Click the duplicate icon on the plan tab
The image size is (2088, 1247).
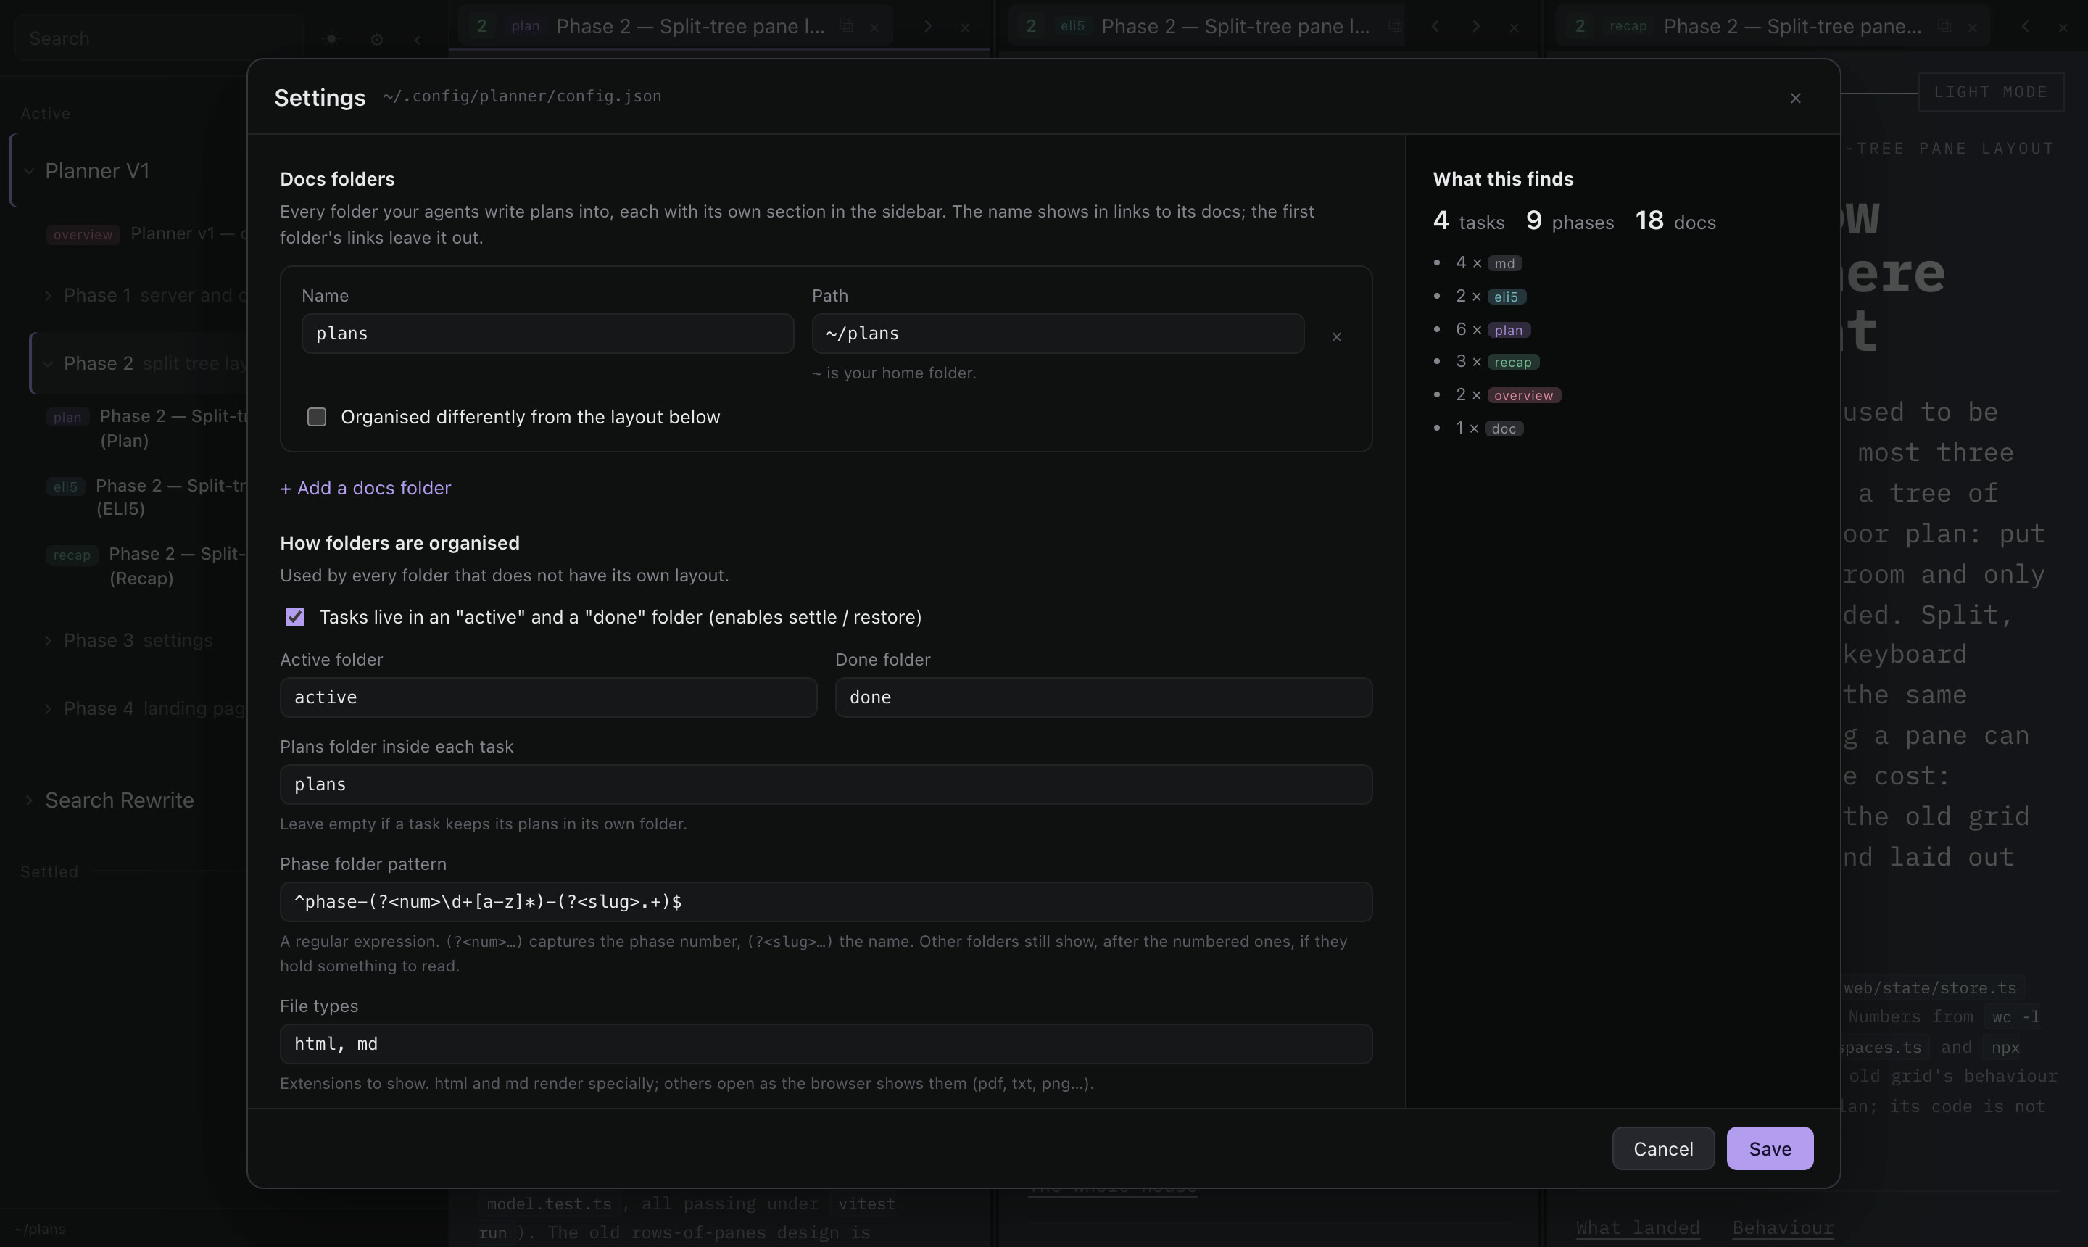[x=846, y=27]
